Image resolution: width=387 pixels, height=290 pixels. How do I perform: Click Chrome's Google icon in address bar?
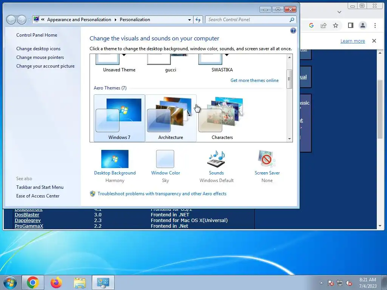click(311, 25)
